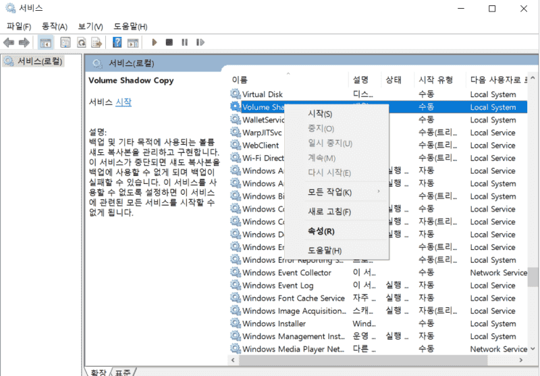Open the Properties toolbar icon

tap(65, 42)
